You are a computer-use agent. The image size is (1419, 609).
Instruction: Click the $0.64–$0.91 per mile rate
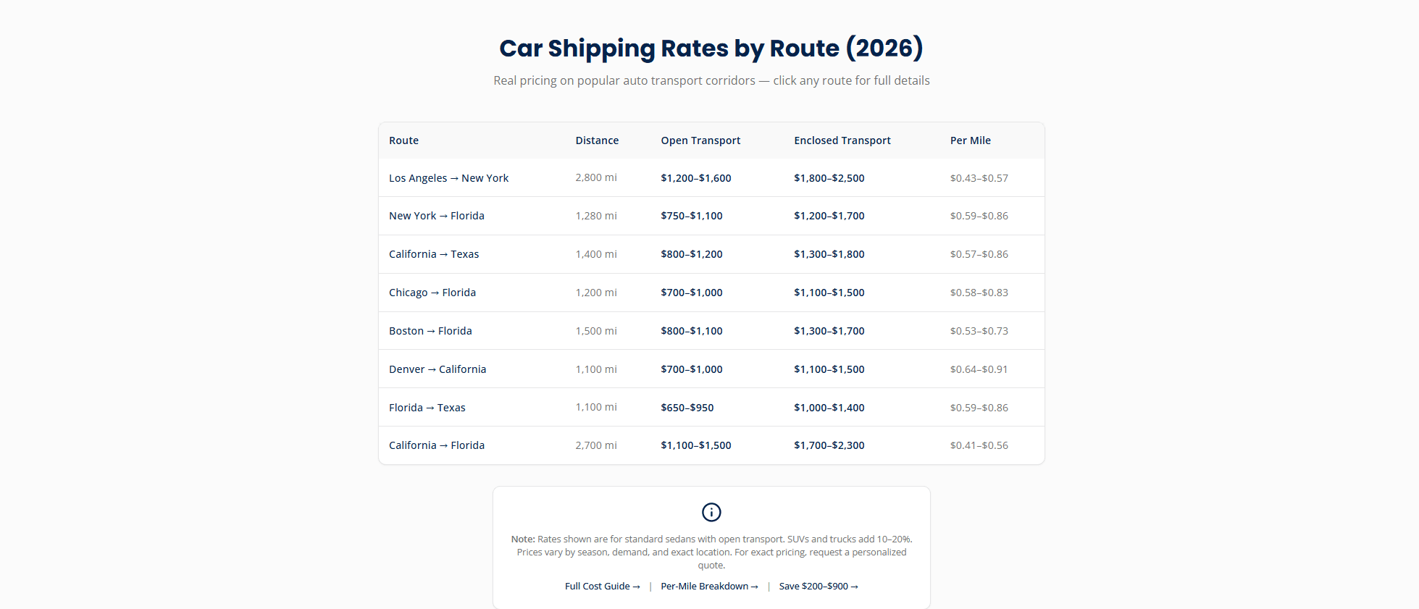click(979, 369)
